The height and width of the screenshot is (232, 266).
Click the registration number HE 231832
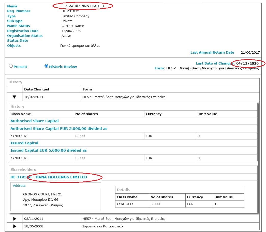(x=70, y=11)
